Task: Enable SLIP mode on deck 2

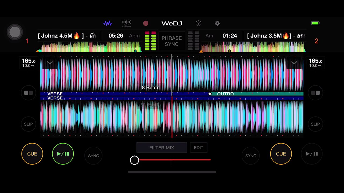Action: pos(315,124)
